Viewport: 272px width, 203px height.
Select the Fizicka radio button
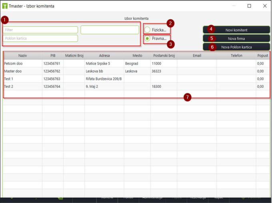coord(147,30)
